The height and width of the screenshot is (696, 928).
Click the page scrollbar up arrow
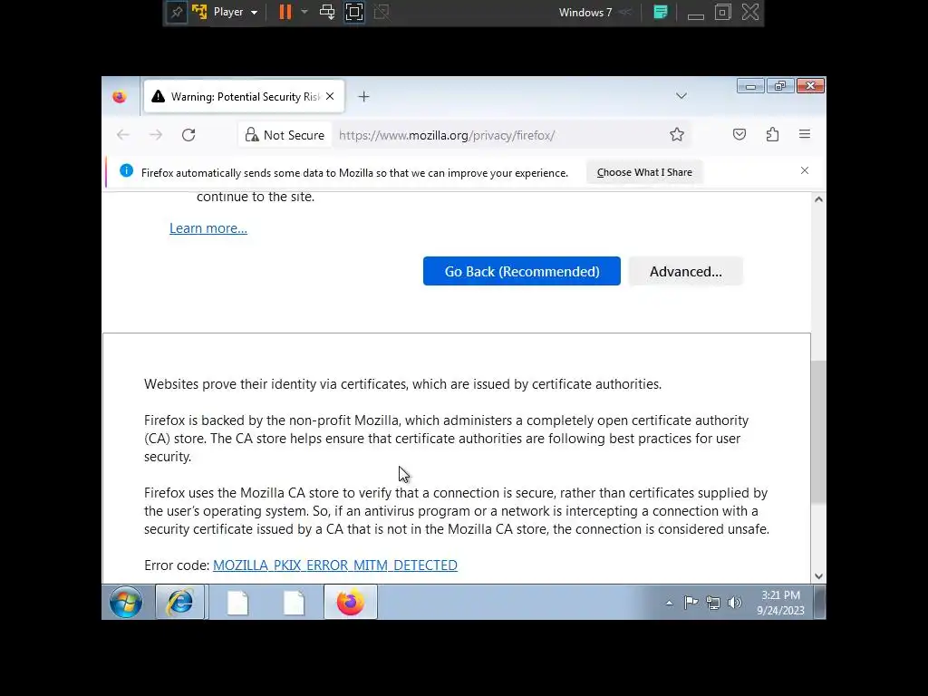tap(818, 199)
